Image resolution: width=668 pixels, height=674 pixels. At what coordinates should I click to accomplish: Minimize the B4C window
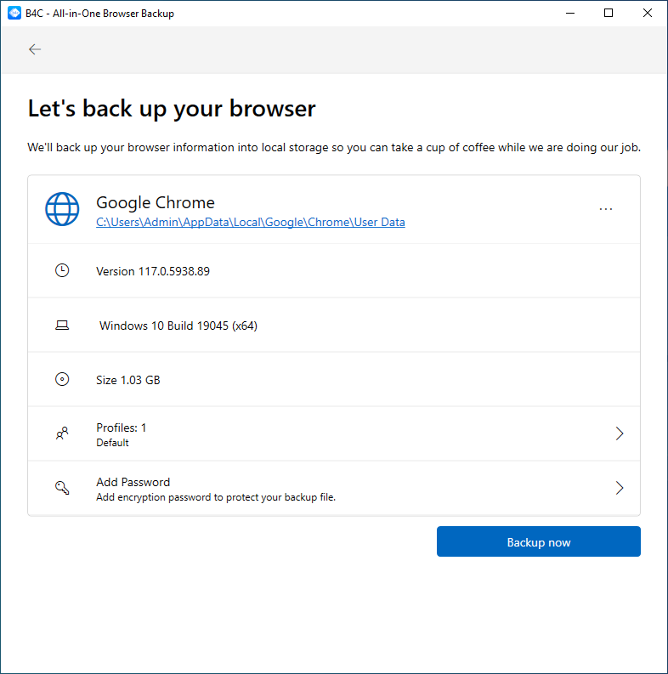pos(570,14)
